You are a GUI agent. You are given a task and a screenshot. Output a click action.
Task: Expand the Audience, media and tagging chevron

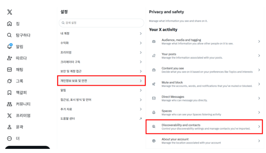[x=259, y=41]
